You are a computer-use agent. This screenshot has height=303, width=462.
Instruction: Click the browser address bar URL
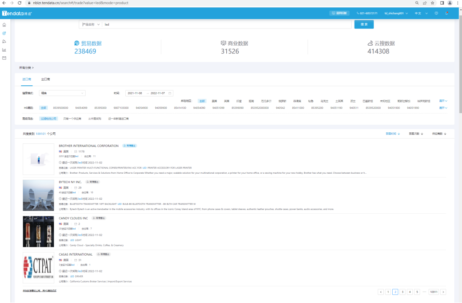click(x=81, y=3)
